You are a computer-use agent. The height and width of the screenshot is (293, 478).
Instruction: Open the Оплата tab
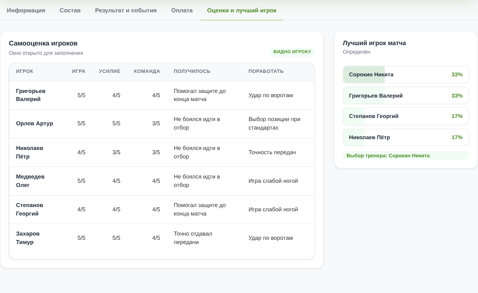click(x=182, y=10)
